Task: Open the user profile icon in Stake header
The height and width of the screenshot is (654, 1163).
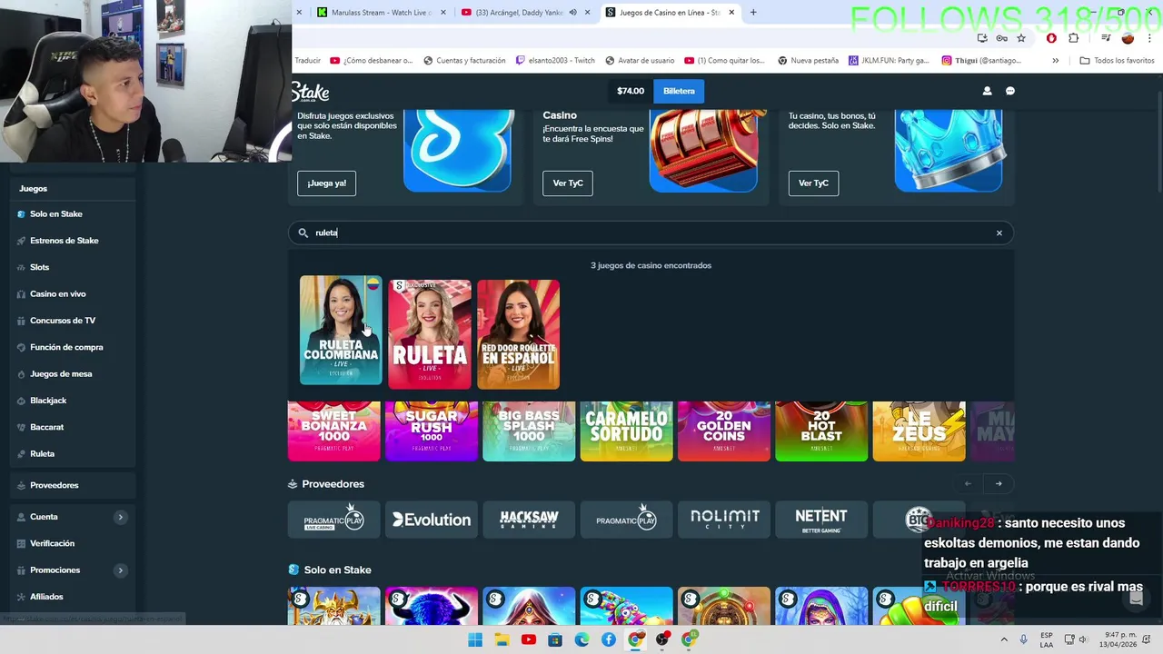Action: (987, 91)
